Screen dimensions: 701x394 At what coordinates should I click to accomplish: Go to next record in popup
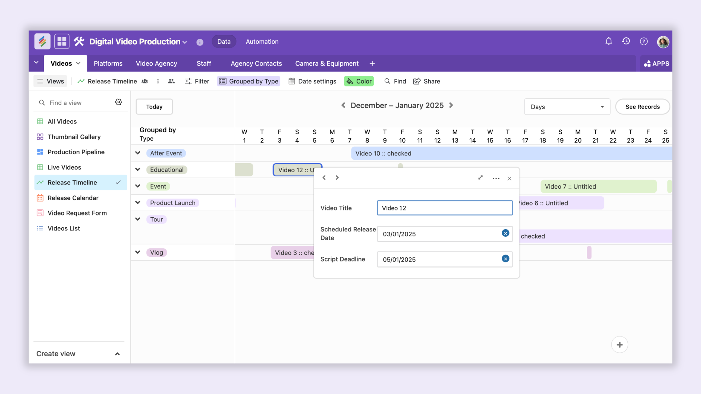[337, 178]
